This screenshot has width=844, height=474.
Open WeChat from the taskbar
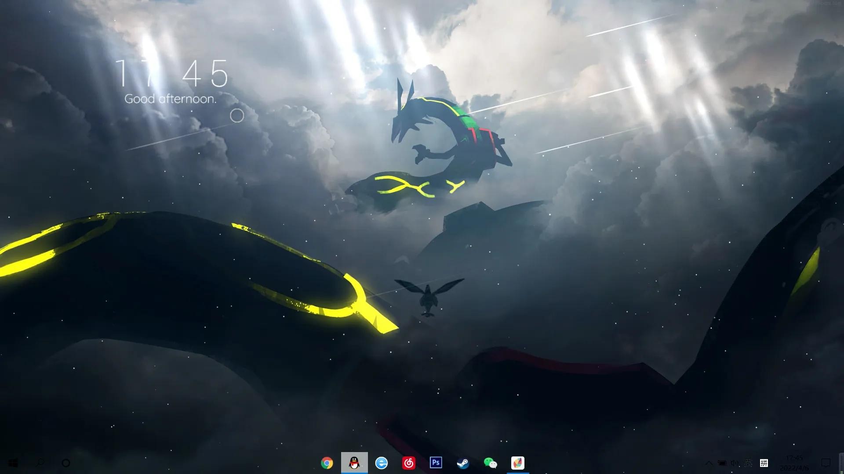point(490,463)
